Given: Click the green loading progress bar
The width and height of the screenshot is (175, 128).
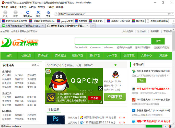Looking at the screenshot, I should pyautogui.click(x=154, y=126).
